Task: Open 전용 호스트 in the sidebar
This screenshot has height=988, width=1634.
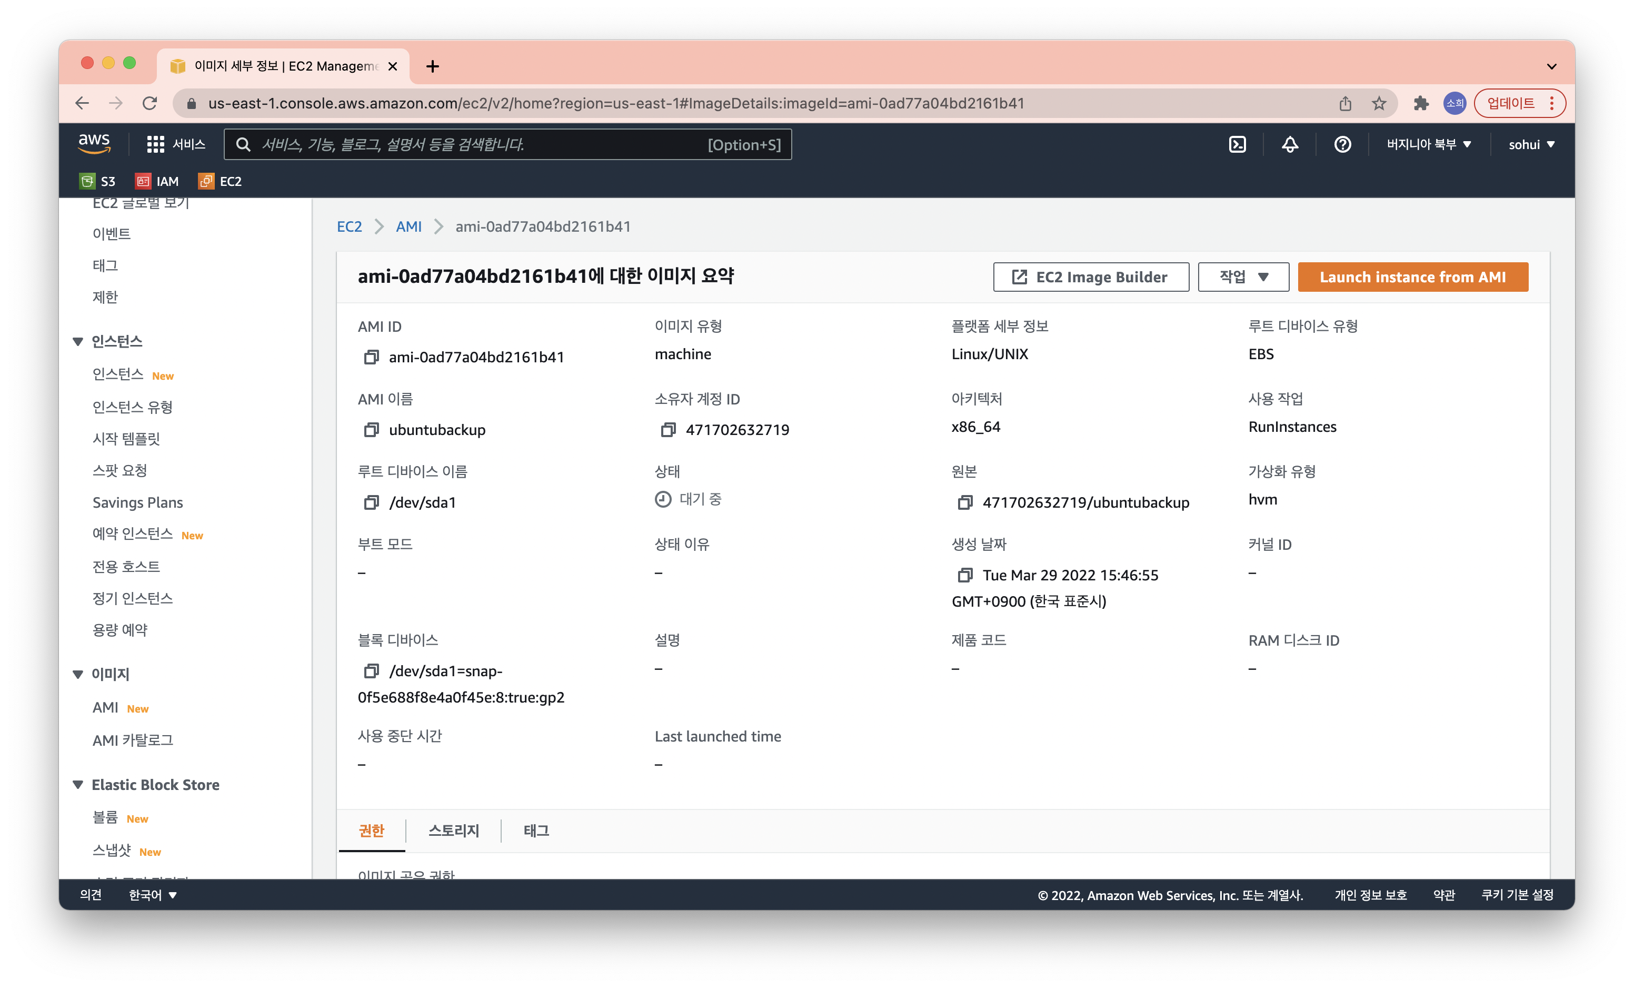Action: tap(126, 567)
